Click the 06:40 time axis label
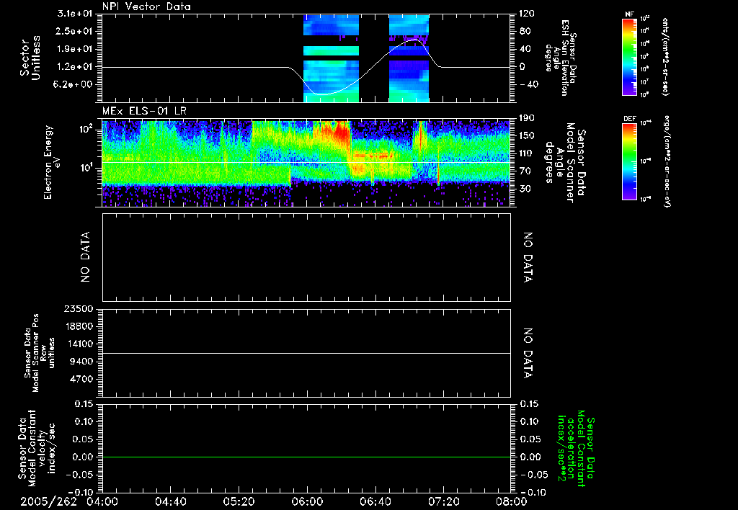The height and width of the screenshot is (510, 738). 375,502
